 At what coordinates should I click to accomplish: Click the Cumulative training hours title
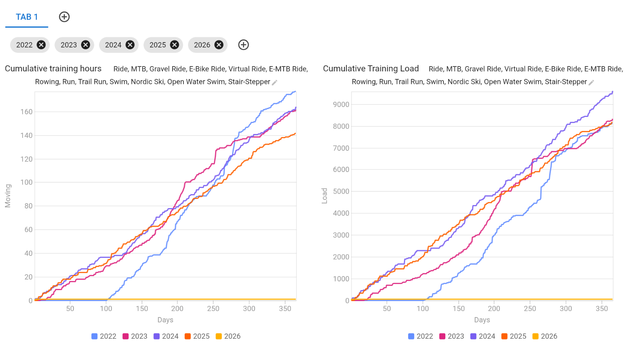coord(53,68)
